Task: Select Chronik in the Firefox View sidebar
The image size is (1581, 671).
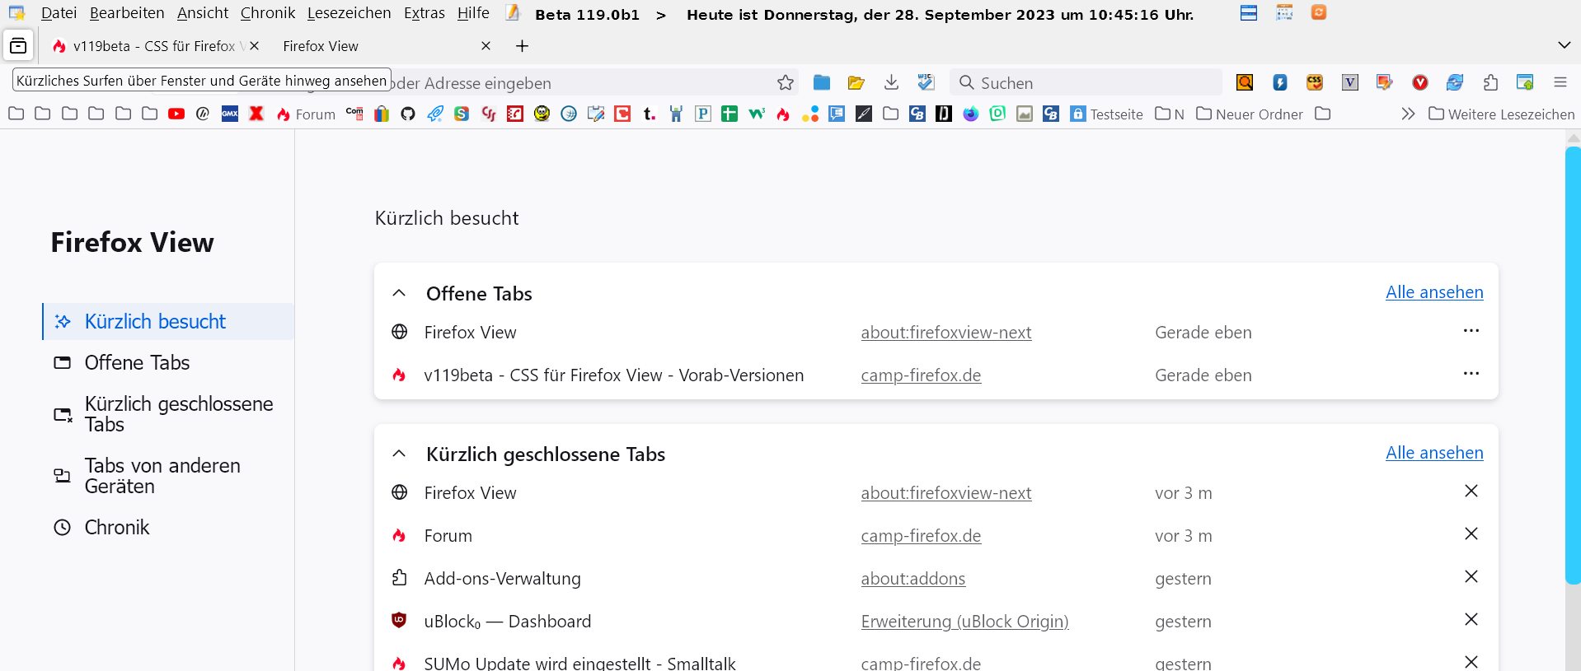Action: click(117, 527)
